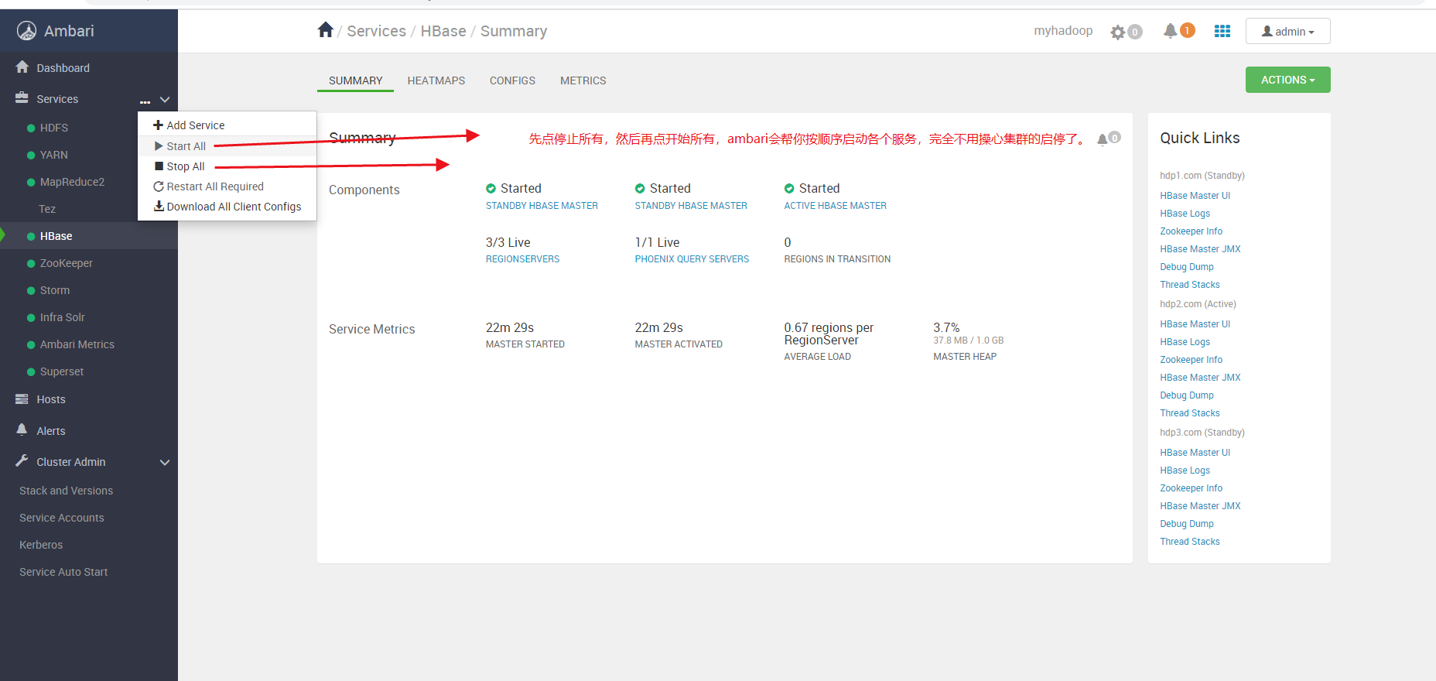Viewport: 1436px width, 681px height.
Task: Open the home icon in breadcrumb
Action: 326,30
